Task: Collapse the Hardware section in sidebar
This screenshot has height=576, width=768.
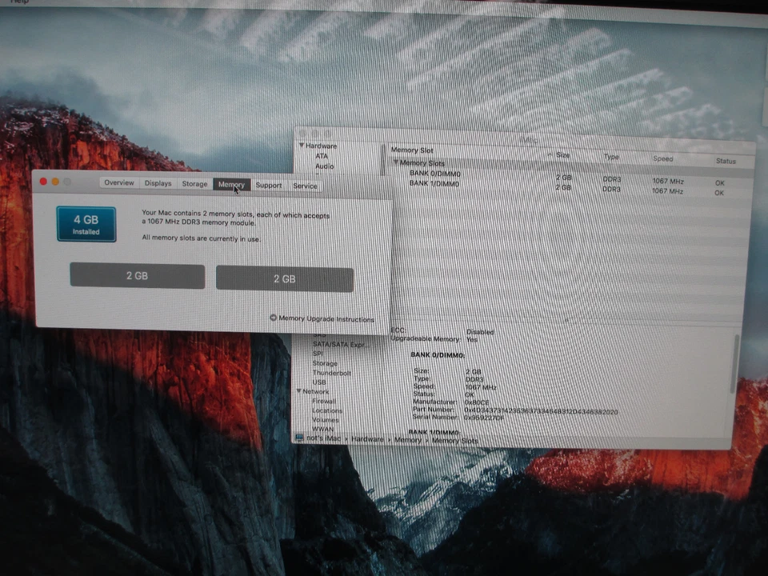Action: tap(302, 145)
